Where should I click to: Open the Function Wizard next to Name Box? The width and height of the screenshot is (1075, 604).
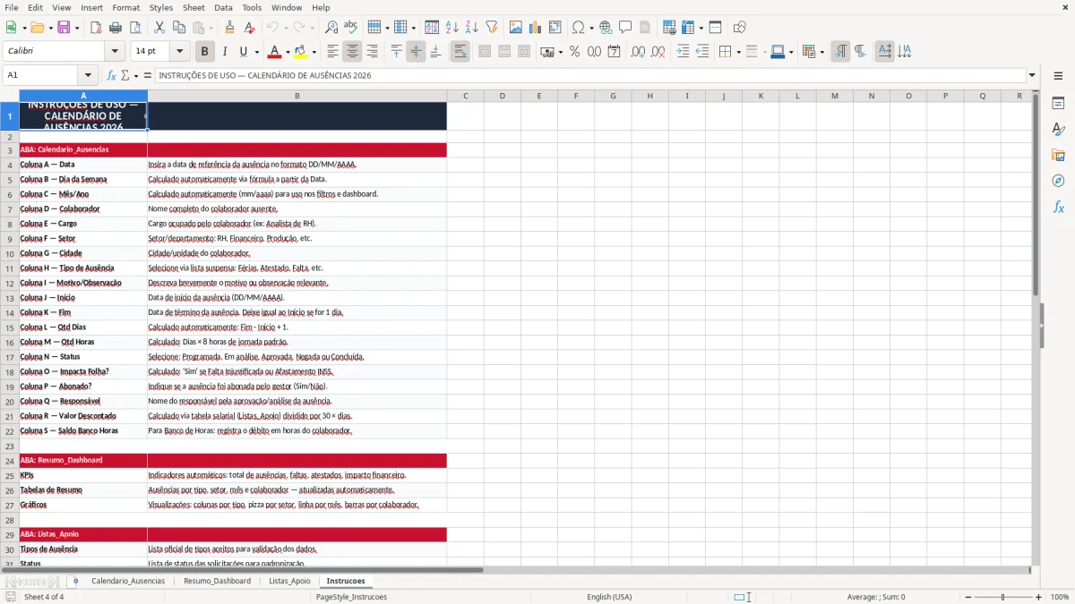[111, 75]
